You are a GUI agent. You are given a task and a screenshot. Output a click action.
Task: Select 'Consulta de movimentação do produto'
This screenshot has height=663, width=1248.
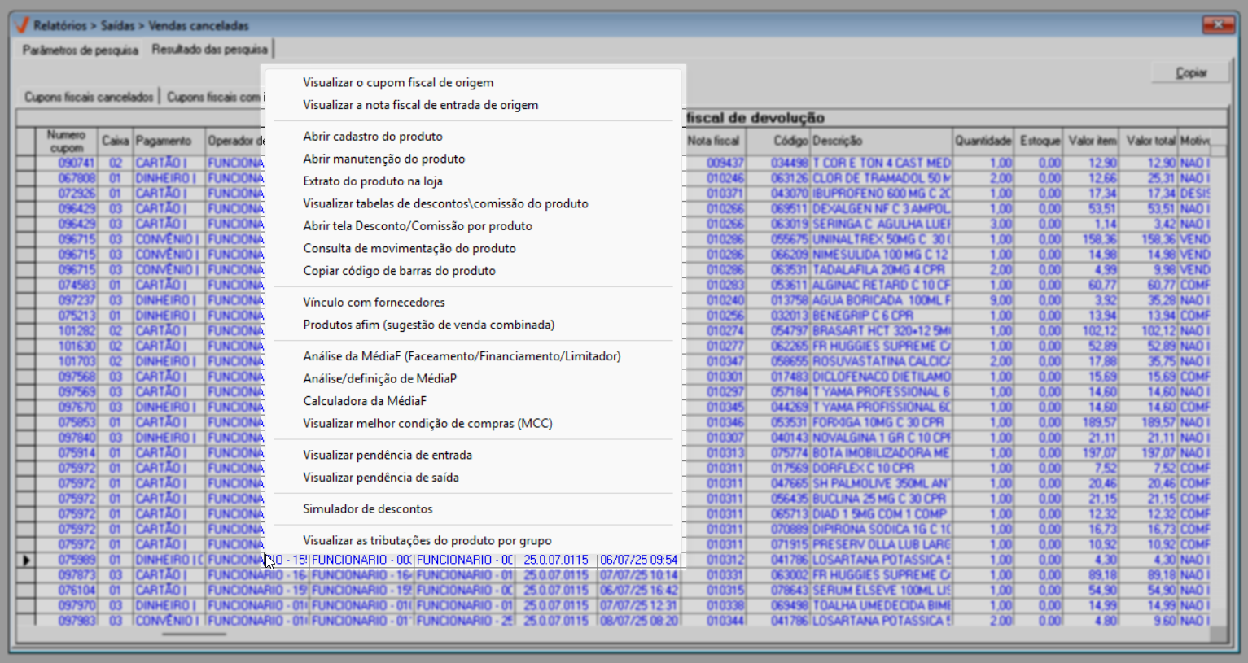point(409,248)
